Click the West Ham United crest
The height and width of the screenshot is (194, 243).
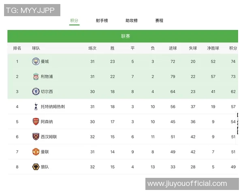coord(36,137)
